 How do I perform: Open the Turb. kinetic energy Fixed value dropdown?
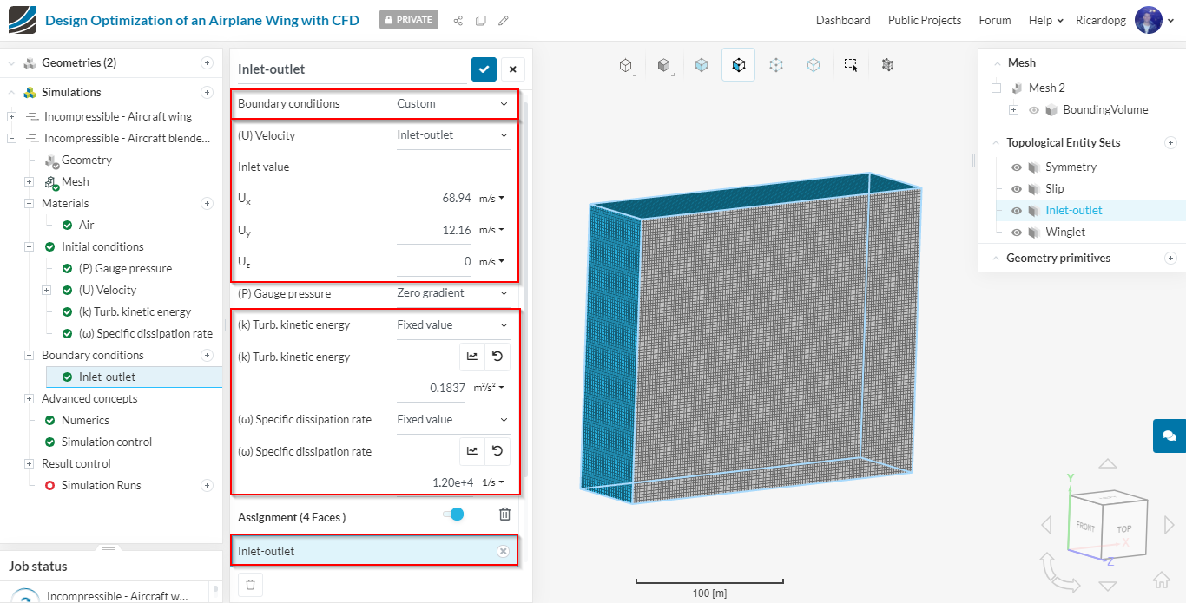click(453, 324)
